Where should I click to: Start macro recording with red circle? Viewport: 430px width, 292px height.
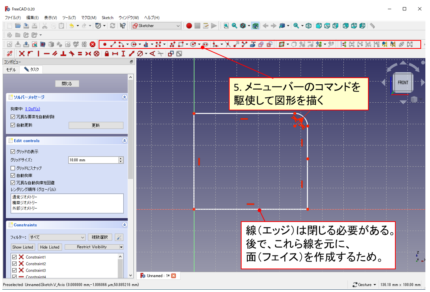click(189, 26)
